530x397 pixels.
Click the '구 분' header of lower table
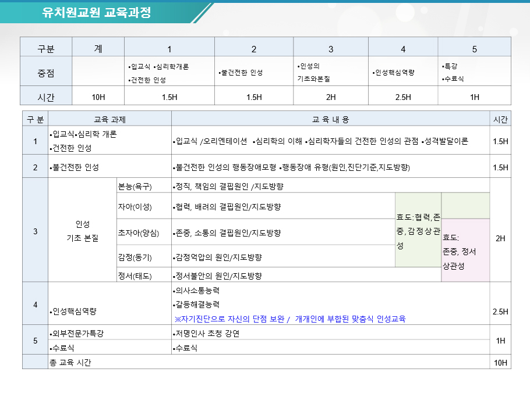tap(35, 119)
